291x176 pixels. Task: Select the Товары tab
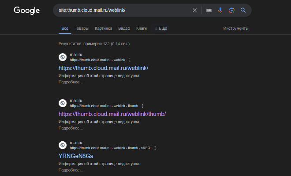(82, 29)
